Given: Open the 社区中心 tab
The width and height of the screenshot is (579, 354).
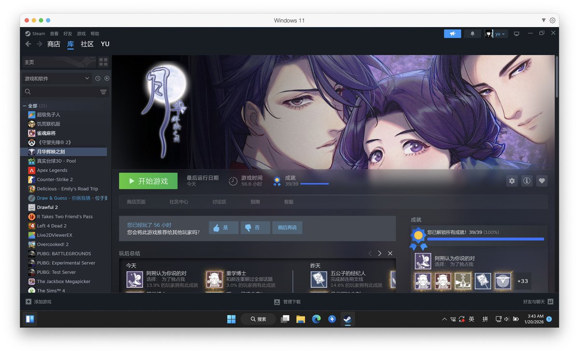Looking at the screenshot, I should point(179,202).
